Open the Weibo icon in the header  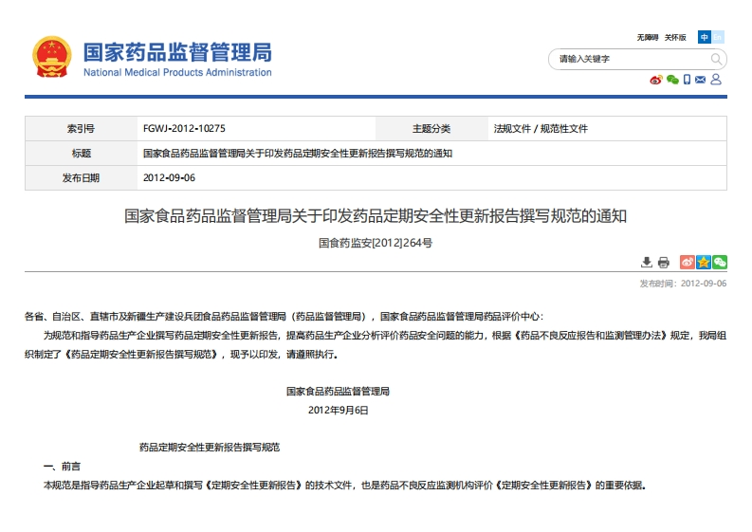[655, 80]
